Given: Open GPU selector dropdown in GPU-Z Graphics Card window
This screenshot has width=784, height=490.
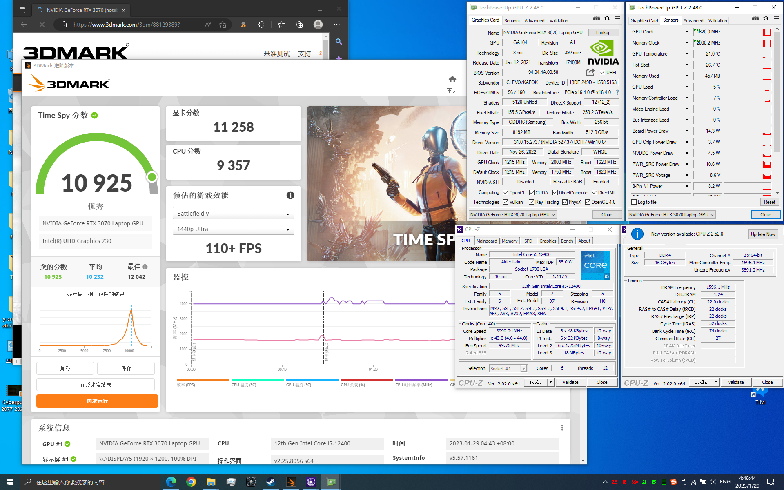Looking at the screenshot, I should 512,214.
